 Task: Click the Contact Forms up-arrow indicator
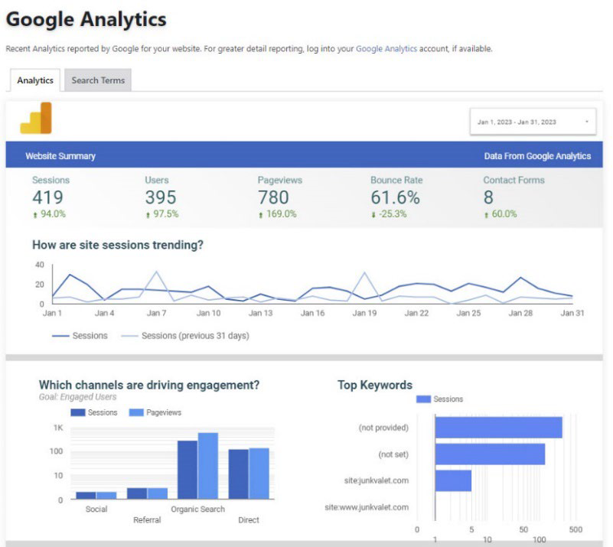pos(486,215)
